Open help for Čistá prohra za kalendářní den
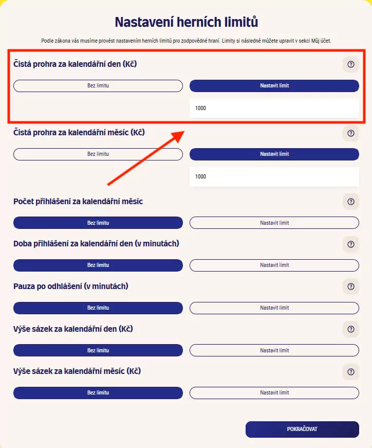372x448 pixels. [x=351, y=64]
